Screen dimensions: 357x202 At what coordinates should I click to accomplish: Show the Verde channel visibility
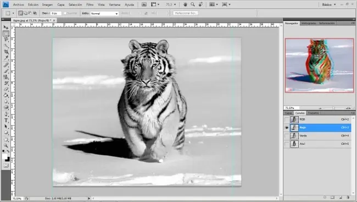287,136
